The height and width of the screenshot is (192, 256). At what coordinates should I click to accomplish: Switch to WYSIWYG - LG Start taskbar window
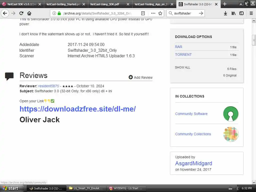click(x=126, y=188)
